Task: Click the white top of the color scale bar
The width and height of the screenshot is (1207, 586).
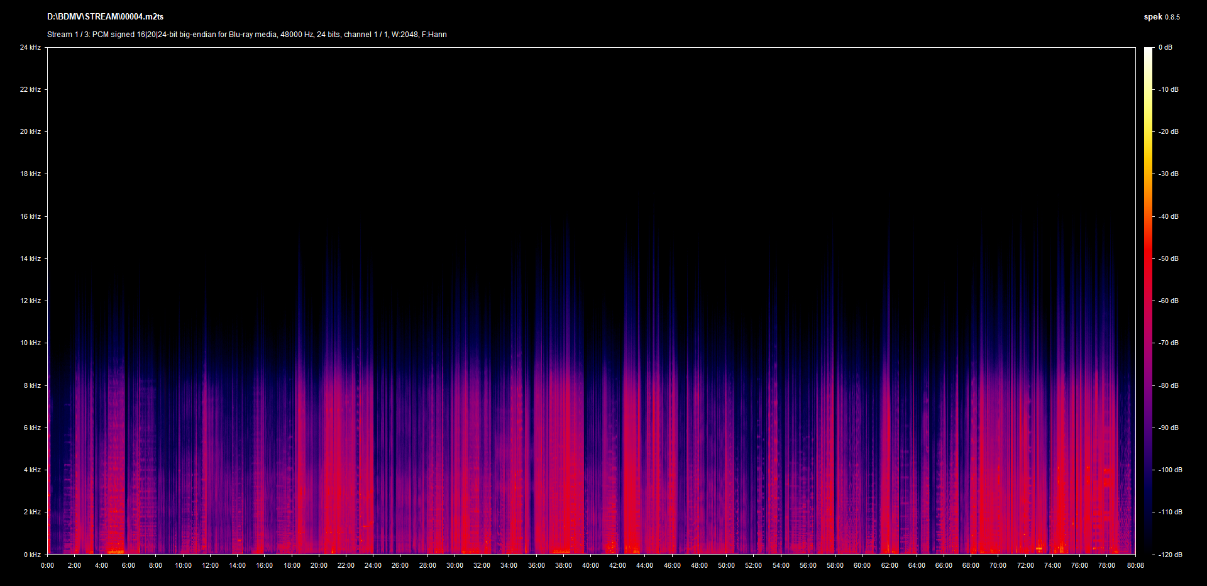Action: click(x=1149, y=50)
